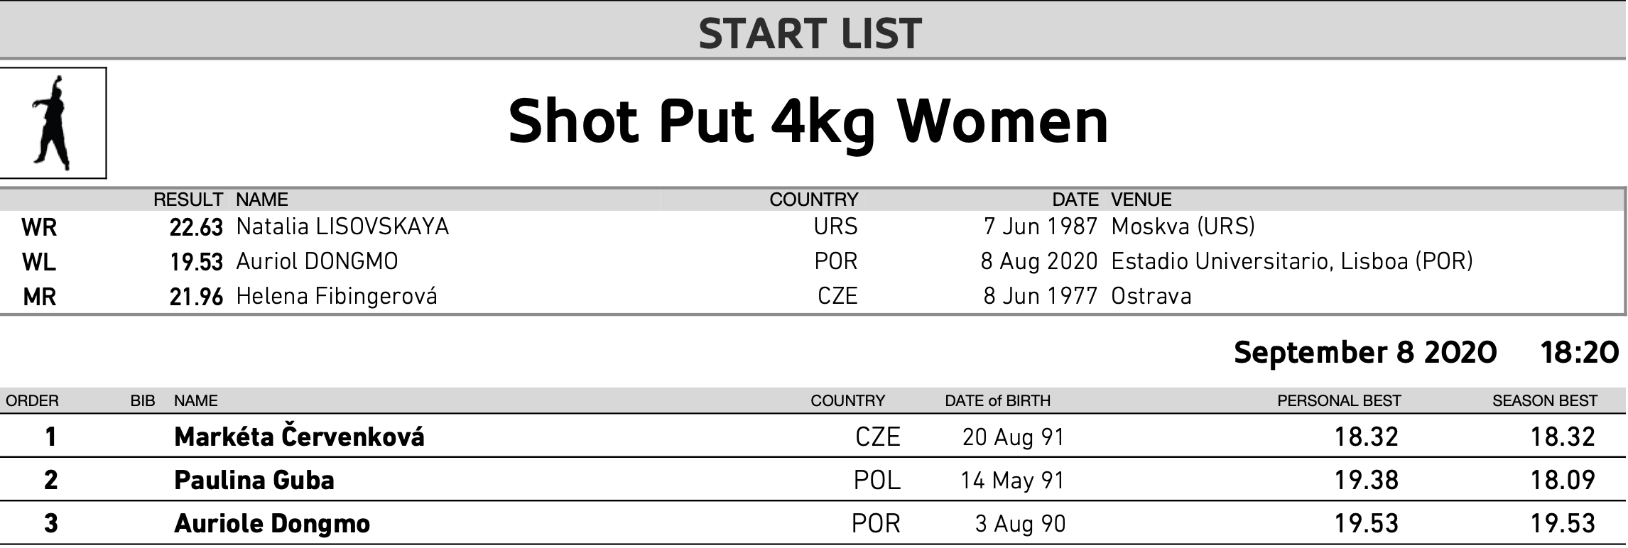The height and width of the screenshot is (548, 1628).
Task: Click the WR record label
Action: (39, 228)
